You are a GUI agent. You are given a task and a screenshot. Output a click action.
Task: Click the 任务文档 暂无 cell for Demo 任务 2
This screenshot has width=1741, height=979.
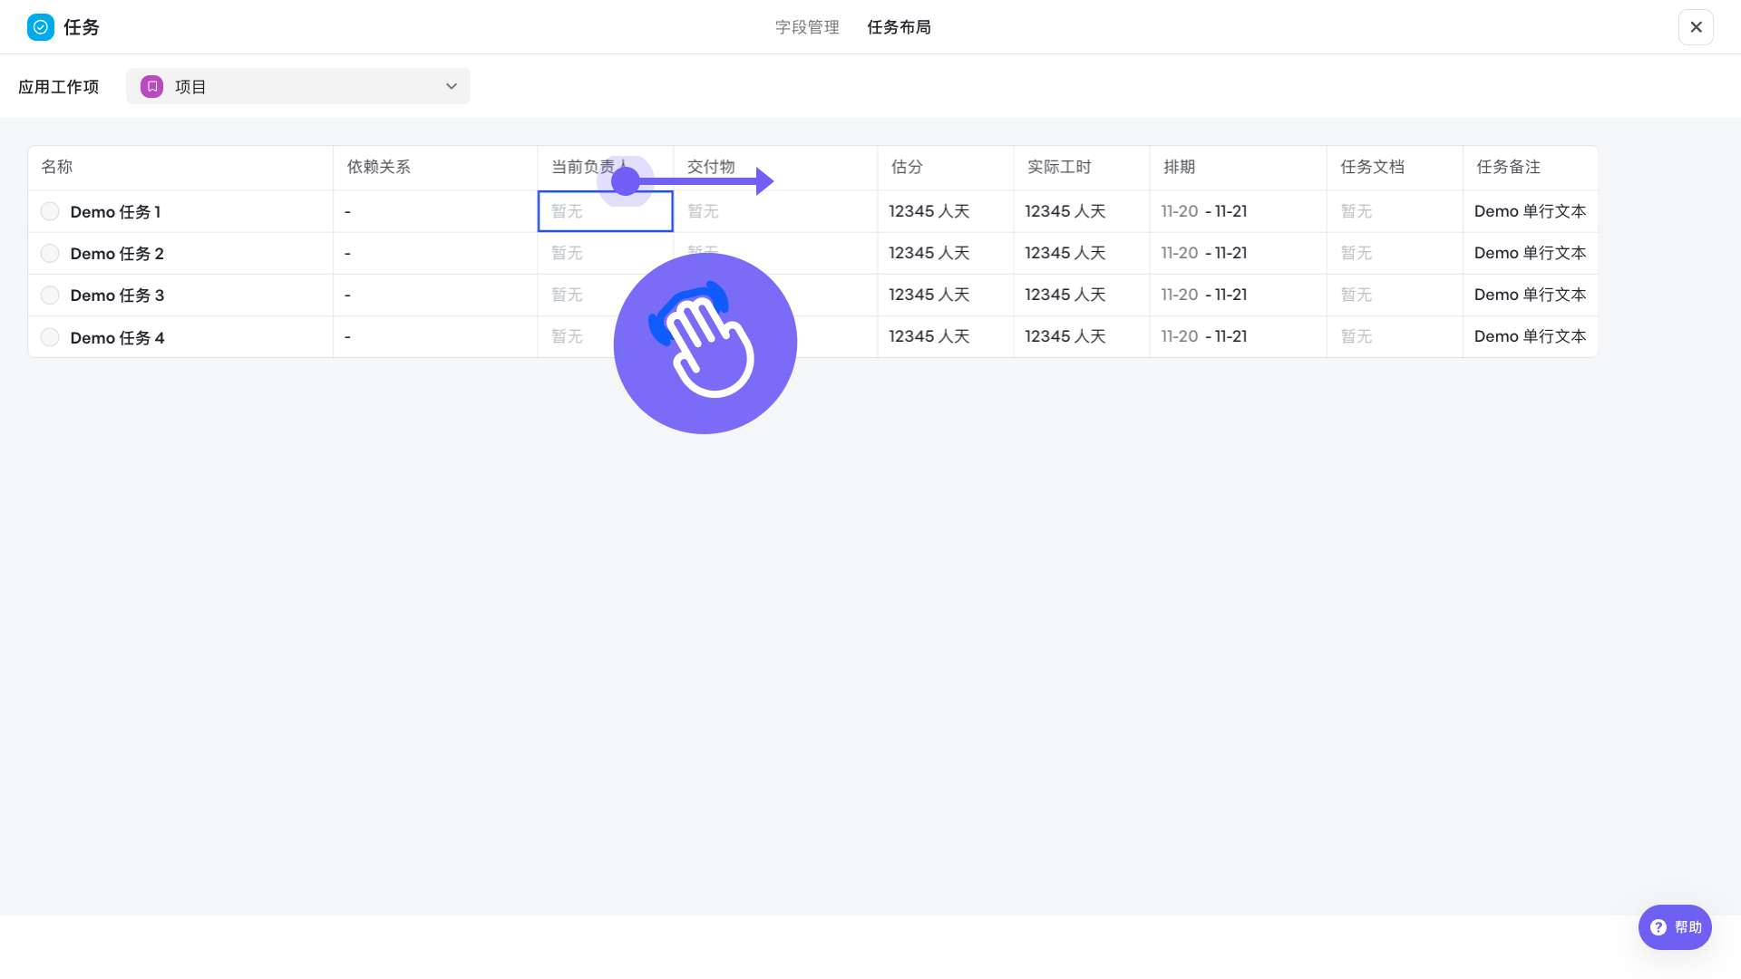point(1395,253)
